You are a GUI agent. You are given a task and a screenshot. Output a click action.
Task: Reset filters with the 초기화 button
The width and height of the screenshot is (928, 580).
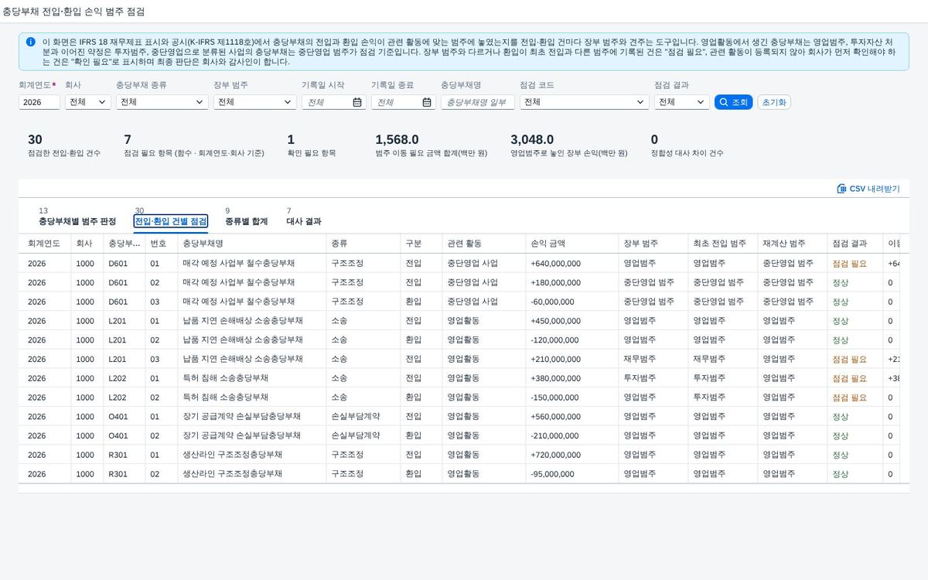pos(774,102)
